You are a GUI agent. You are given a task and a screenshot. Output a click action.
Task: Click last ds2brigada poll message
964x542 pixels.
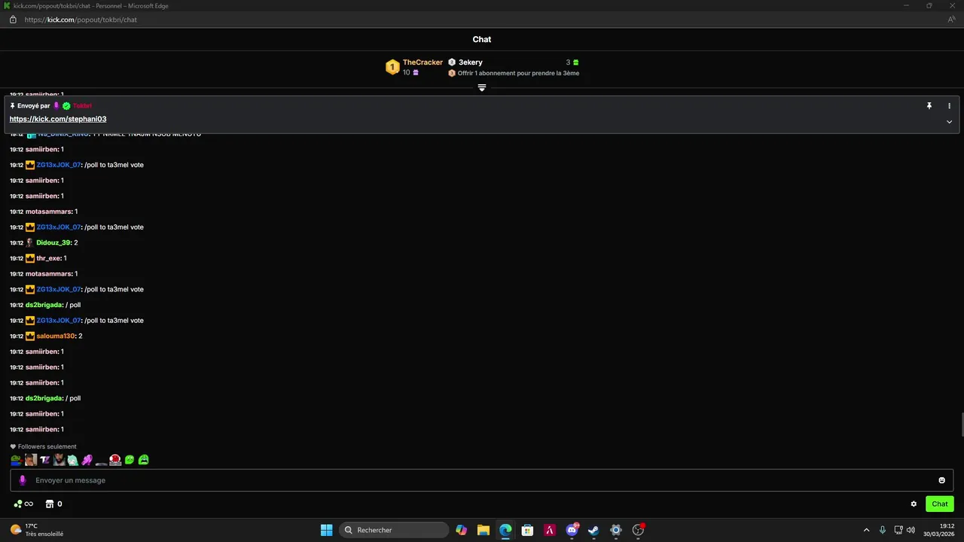45,398
